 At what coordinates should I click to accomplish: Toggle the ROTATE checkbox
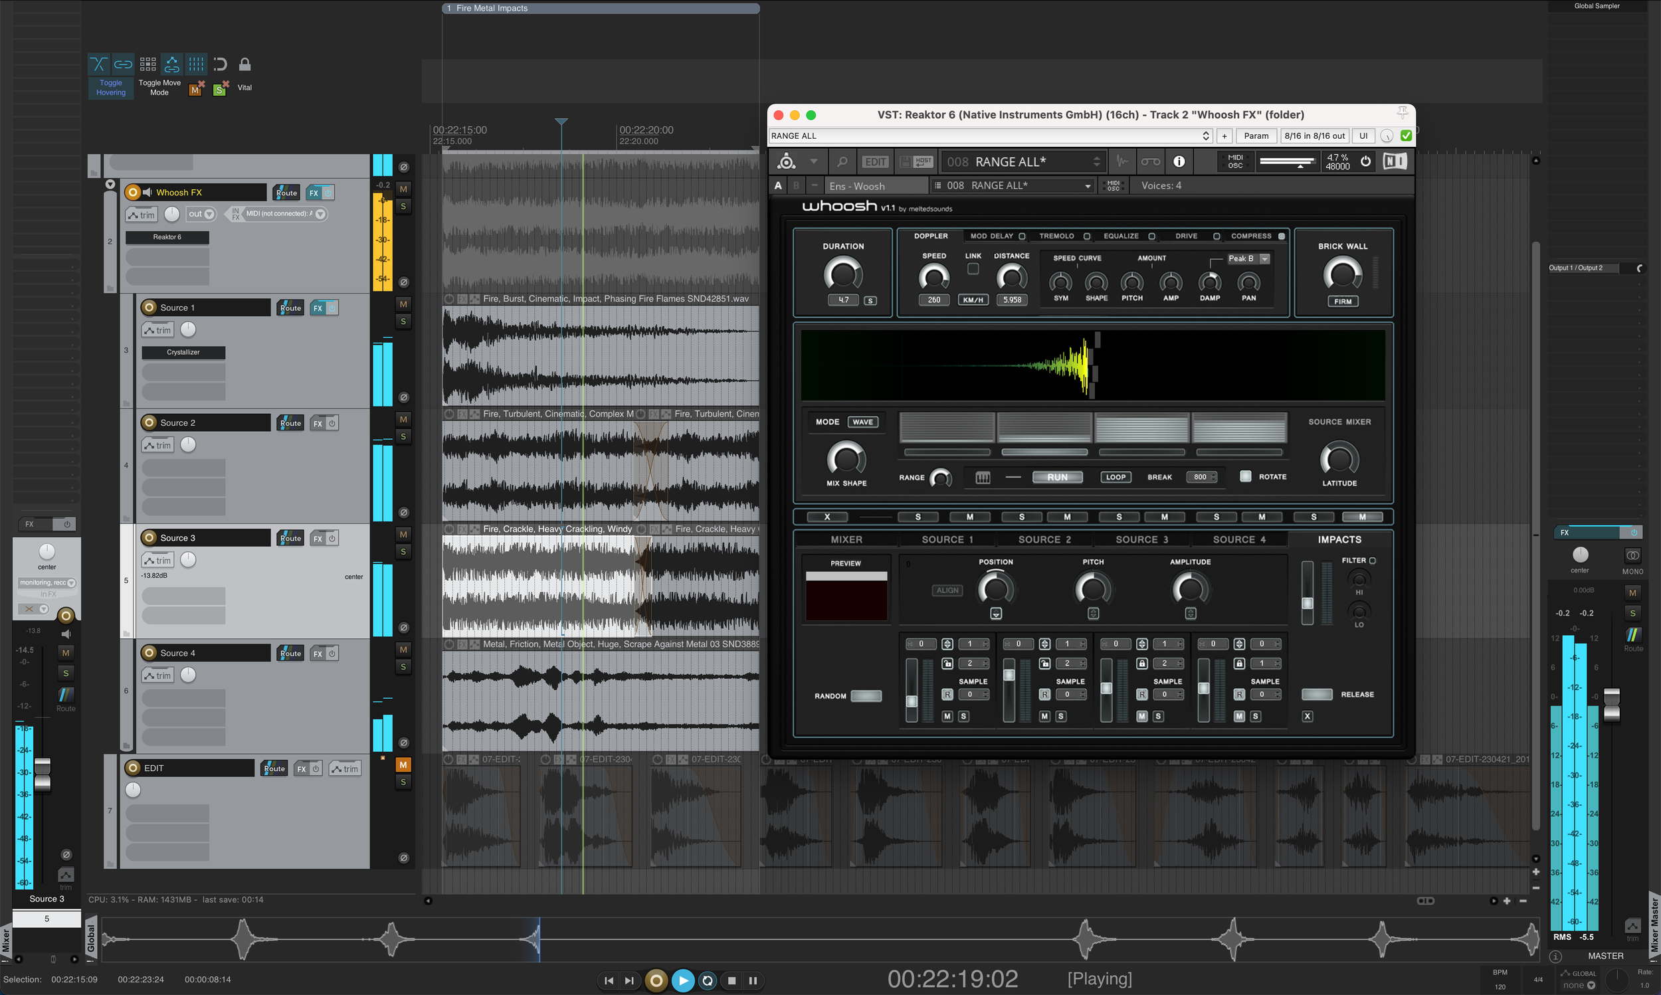(1245, 476)
